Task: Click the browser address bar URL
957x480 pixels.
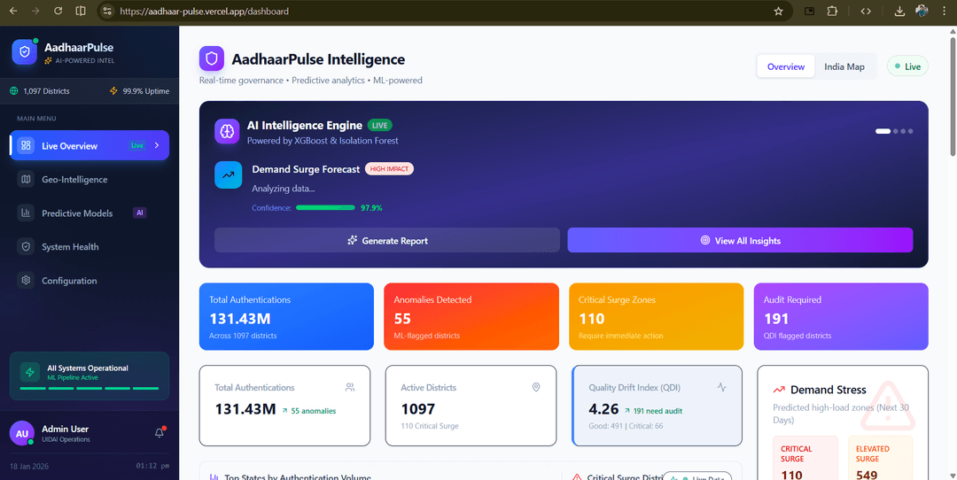Action: click(x=205, y=11)
